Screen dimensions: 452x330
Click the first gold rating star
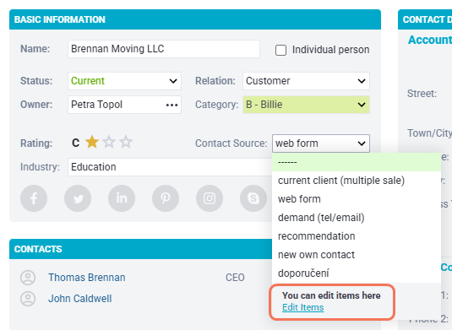tap(92, 143)
